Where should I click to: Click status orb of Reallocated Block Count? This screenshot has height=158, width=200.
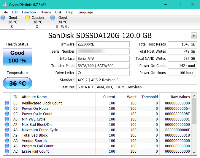tap(7, 103)
